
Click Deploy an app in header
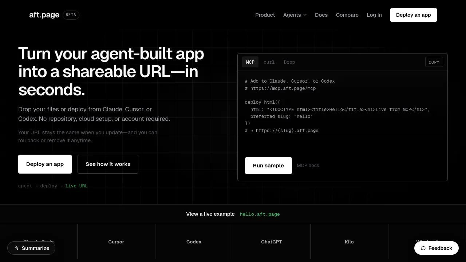pos(414,15)
